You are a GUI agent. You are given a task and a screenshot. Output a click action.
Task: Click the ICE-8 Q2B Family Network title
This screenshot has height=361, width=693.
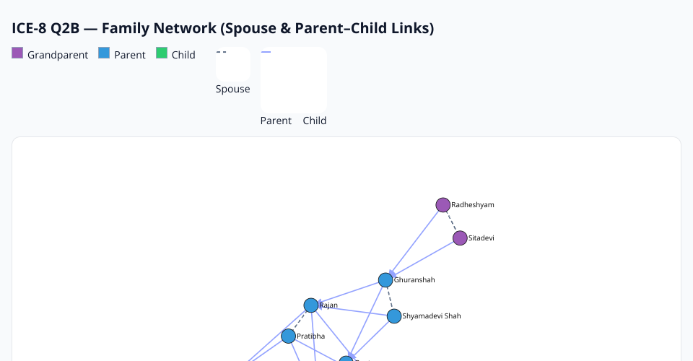coord(222,28)
